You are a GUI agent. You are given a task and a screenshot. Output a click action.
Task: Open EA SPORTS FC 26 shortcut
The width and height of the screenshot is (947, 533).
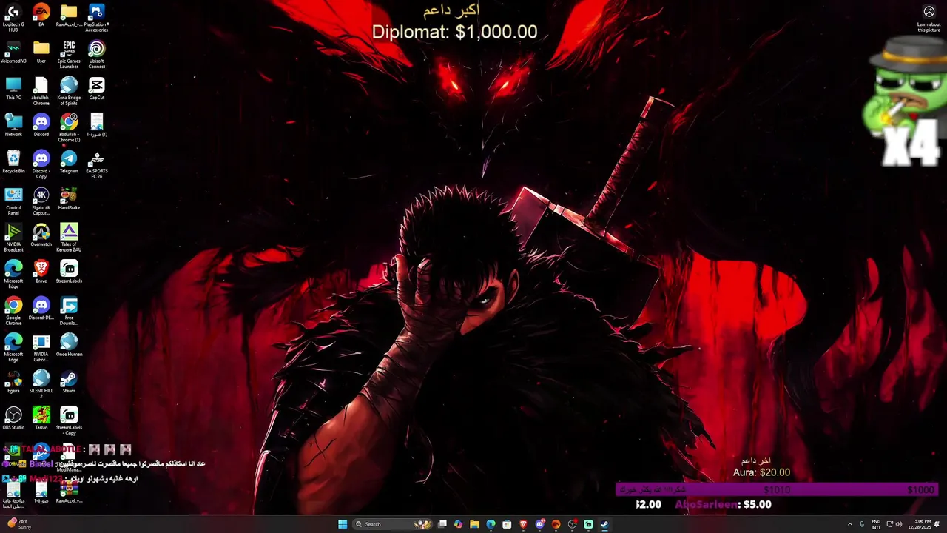coord(96,164)
